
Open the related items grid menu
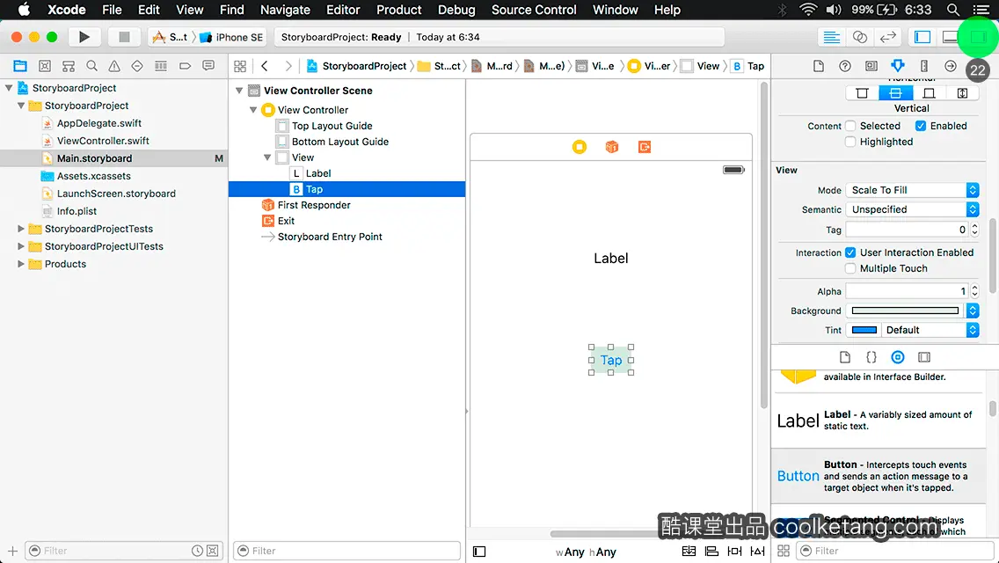pos(240,66)
